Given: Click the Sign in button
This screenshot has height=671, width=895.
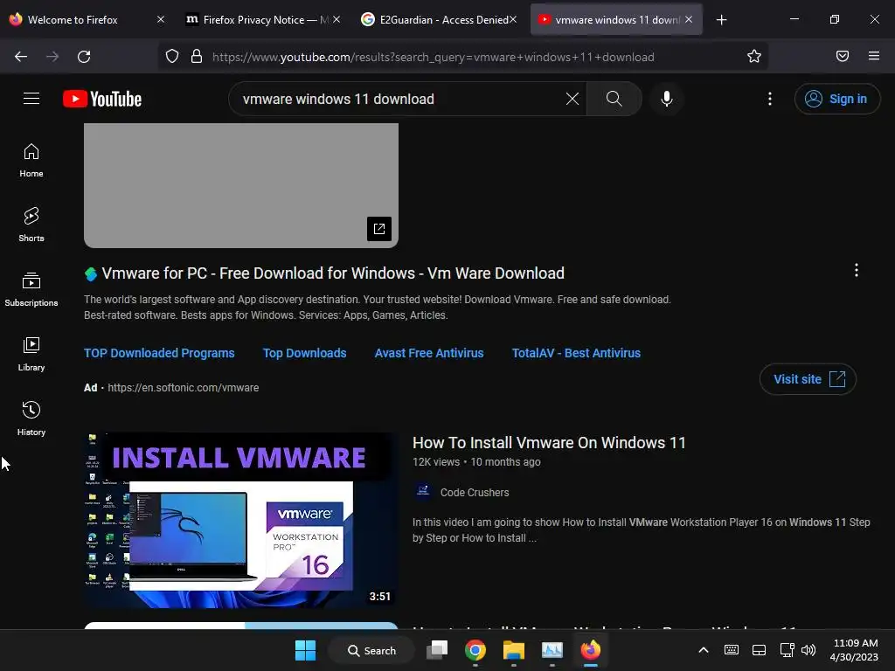Looking at the screenshot, I should click(836, 99).
